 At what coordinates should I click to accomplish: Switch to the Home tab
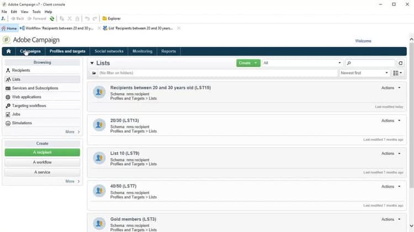click(x=9, y=28)
